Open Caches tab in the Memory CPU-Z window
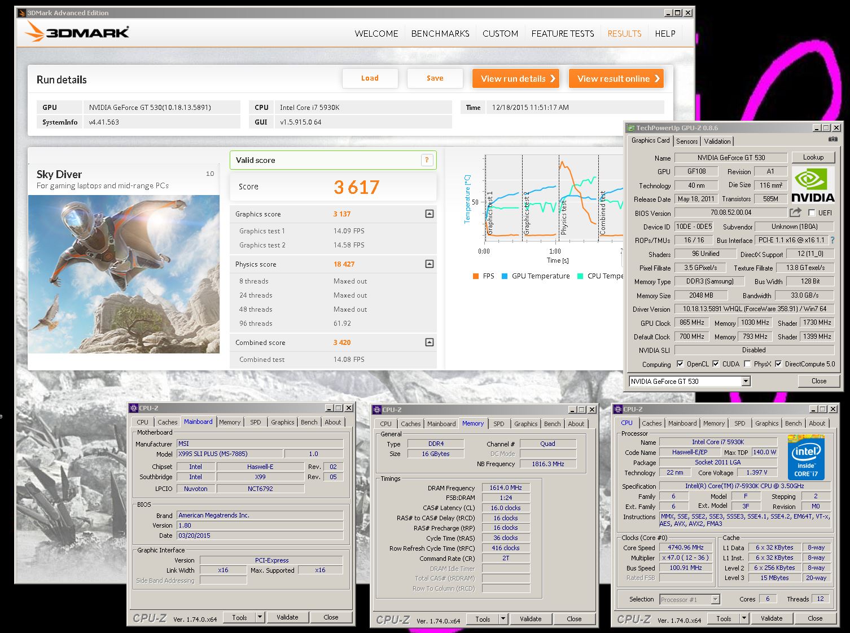Image resolution: width=850 pixels, height=633 pixels. 411,424
